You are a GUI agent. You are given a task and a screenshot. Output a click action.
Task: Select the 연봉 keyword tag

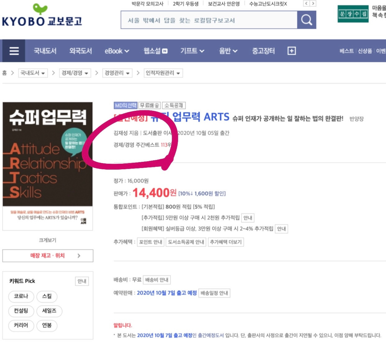click(x=47, y=325)
